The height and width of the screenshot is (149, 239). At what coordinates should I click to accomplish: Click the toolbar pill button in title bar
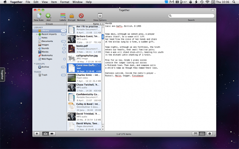(213, 10)
